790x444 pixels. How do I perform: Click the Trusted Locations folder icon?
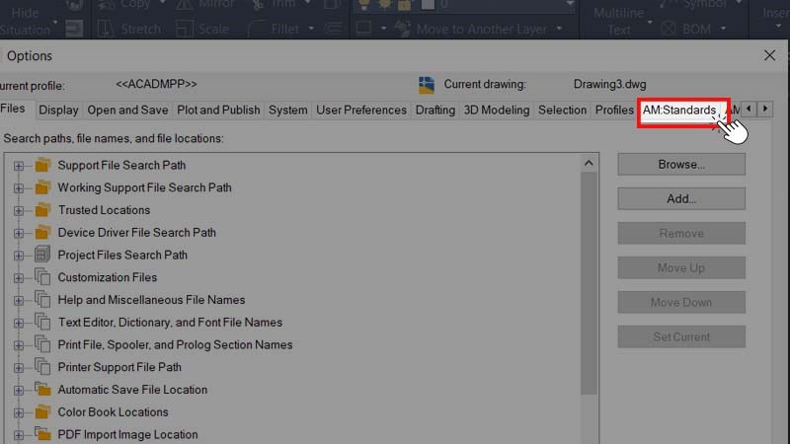tap(42, 209)
